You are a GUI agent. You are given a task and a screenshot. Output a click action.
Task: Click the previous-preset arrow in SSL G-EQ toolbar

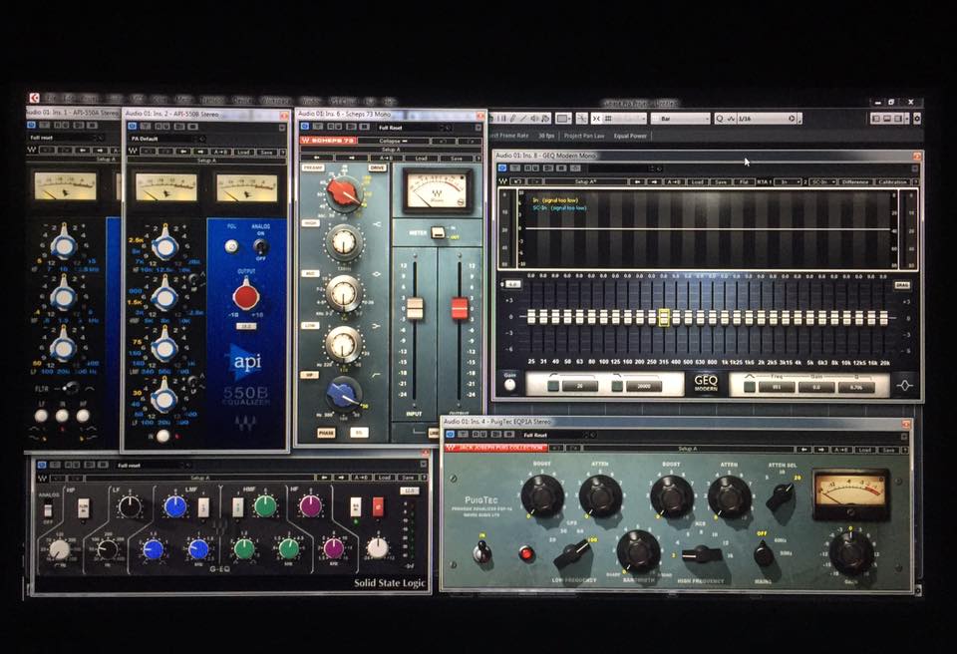click(323, 478)
